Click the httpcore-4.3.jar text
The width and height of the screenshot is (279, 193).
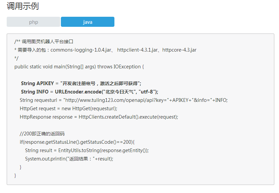(179, 50)
